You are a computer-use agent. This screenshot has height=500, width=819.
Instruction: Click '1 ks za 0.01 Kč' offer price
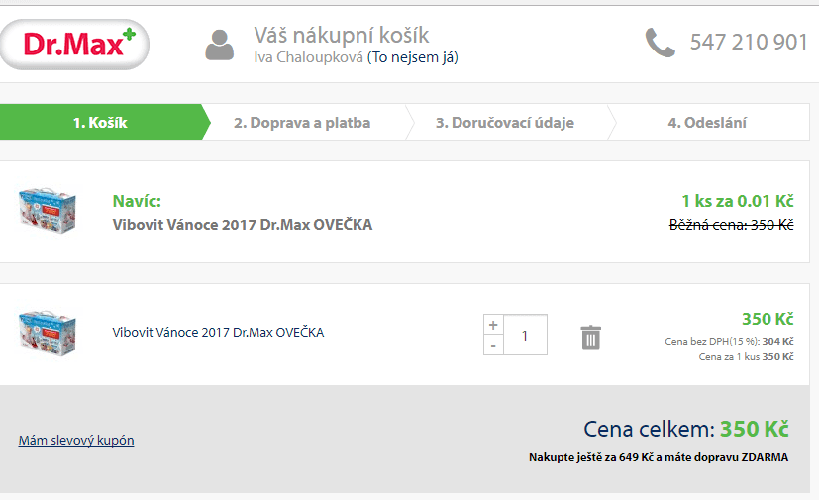[x=738, y=201]
